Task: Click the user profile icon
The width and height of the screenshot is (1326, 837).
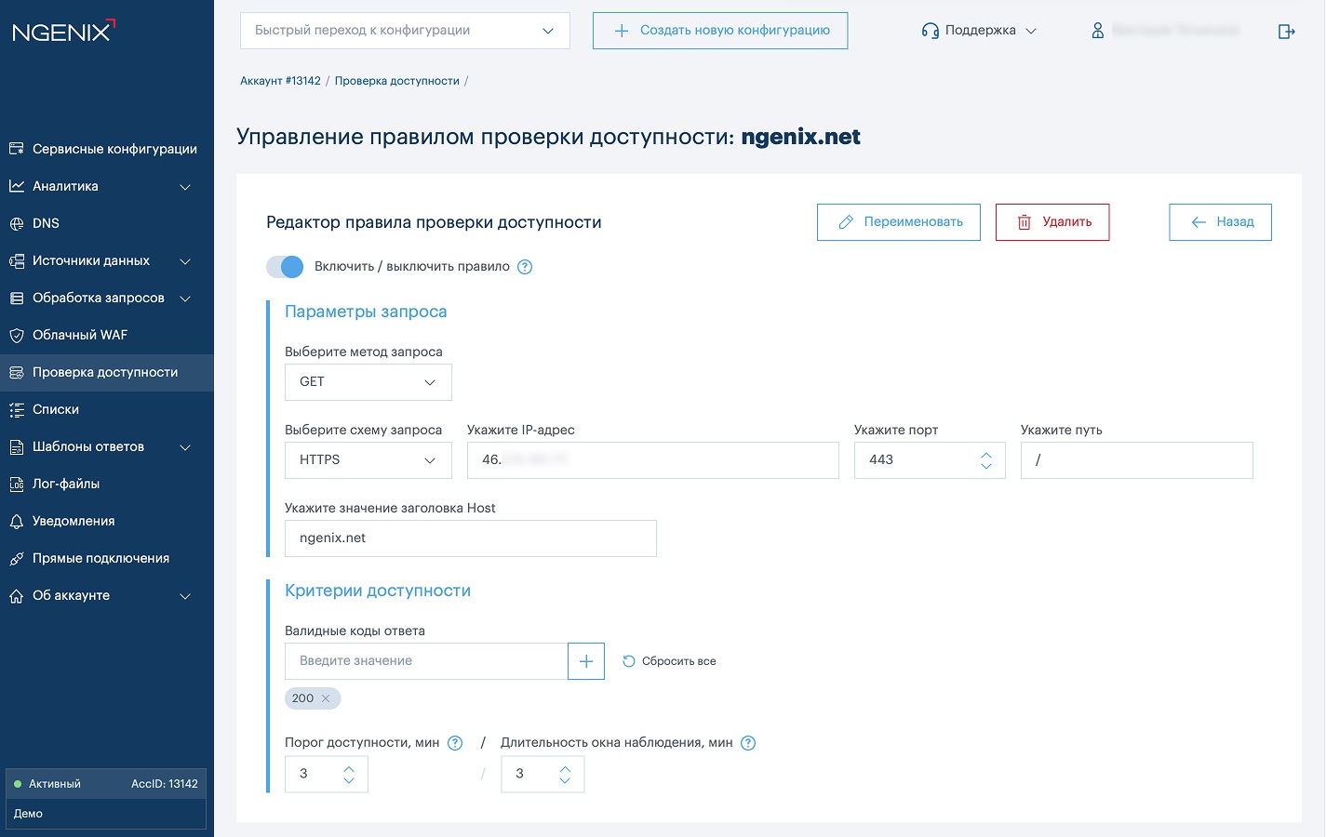Action: click(1098, 31)
